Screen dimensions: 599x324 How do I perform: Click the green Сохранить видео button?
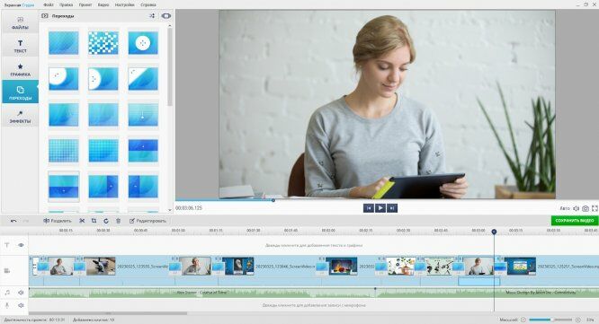[x=574, y=220]
